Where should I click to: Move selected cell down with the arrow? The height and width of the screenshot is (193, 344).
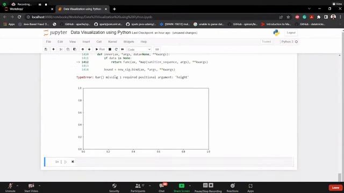click(x=89, y=49)
